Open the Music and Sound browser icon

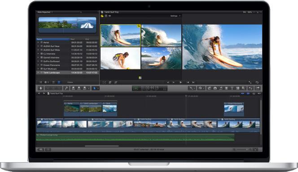(x=221, y=88)
